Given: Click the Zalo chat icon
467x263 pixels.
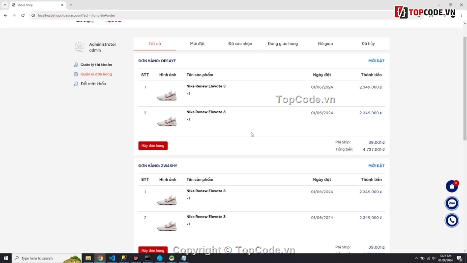Looking at the screenshot, I should [x=451, y=203].
